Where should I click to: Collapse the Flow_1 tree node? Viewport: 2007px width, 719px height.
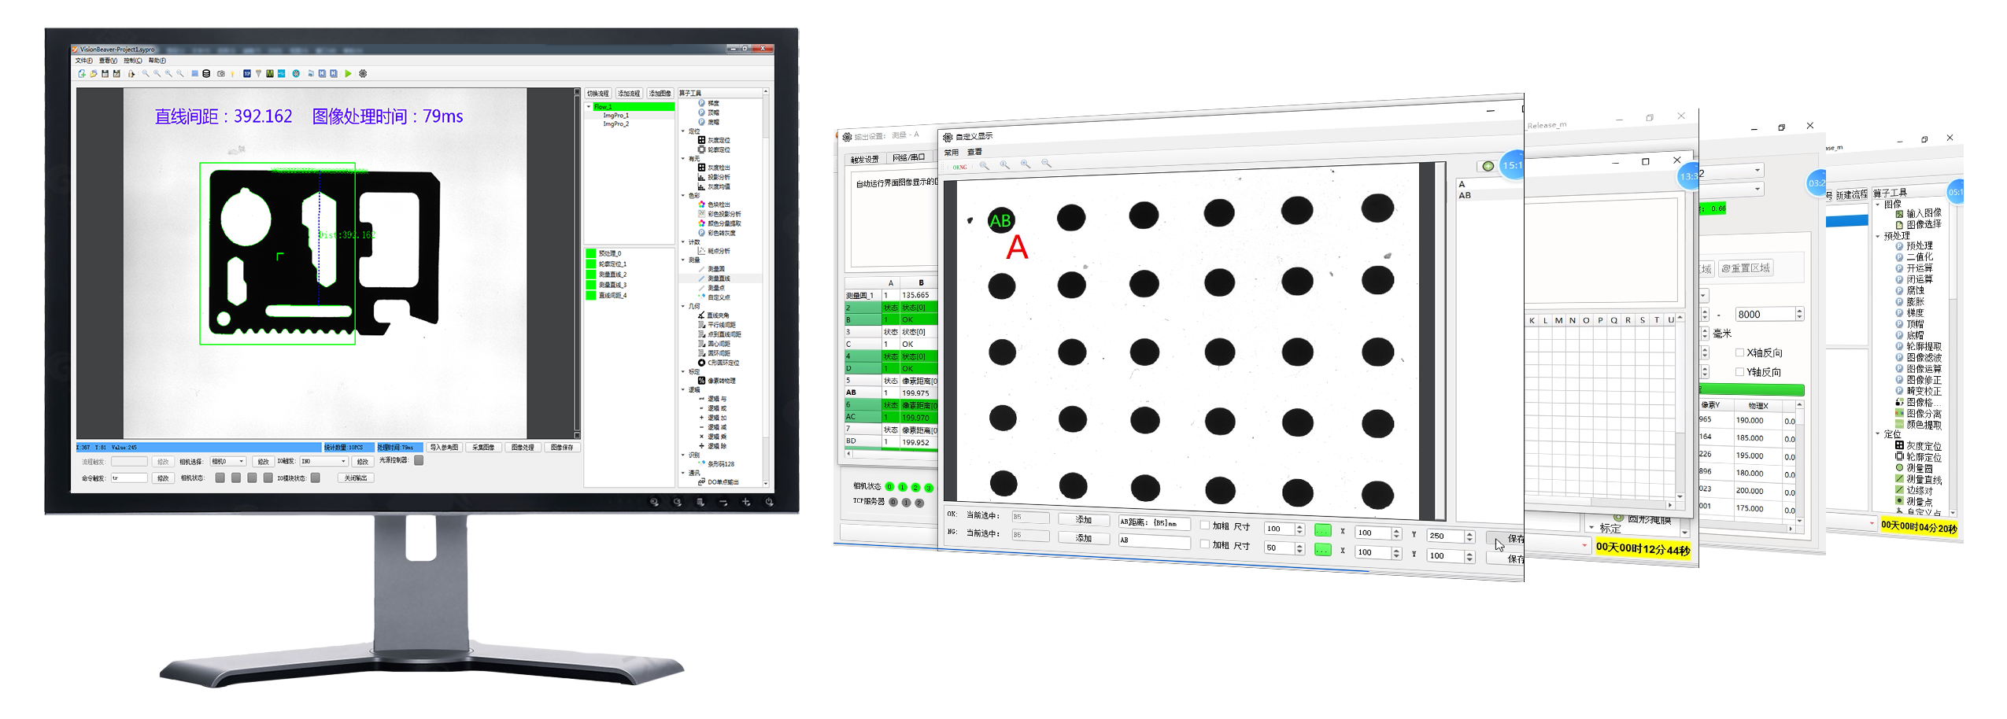coord(589,107)
